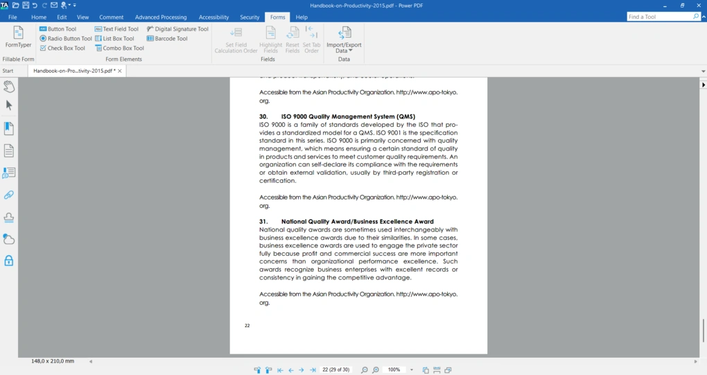
Task: Open the document tabs list dropdown
Action: coord(703,71)
